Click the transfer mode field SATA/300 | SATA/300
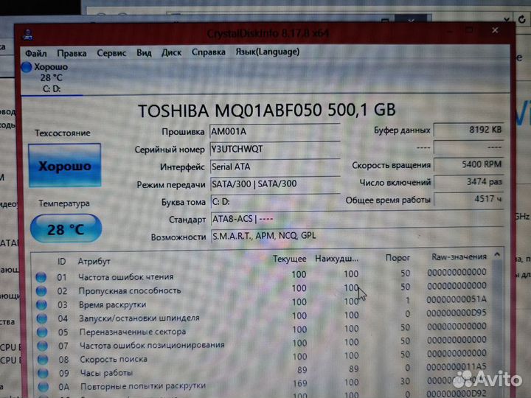 [275, 184]
